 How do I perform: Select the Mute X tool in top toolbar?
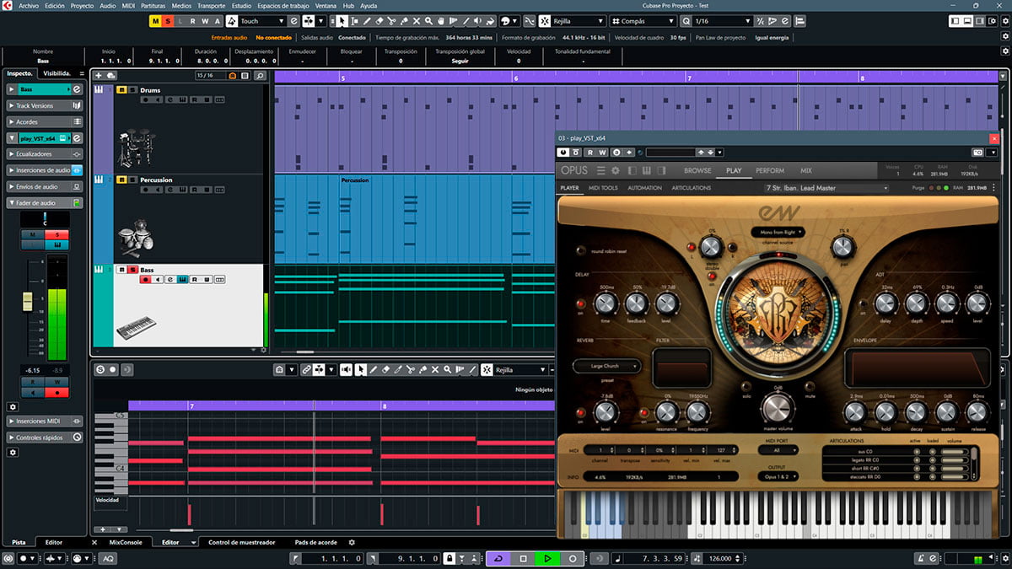(417, 21)
